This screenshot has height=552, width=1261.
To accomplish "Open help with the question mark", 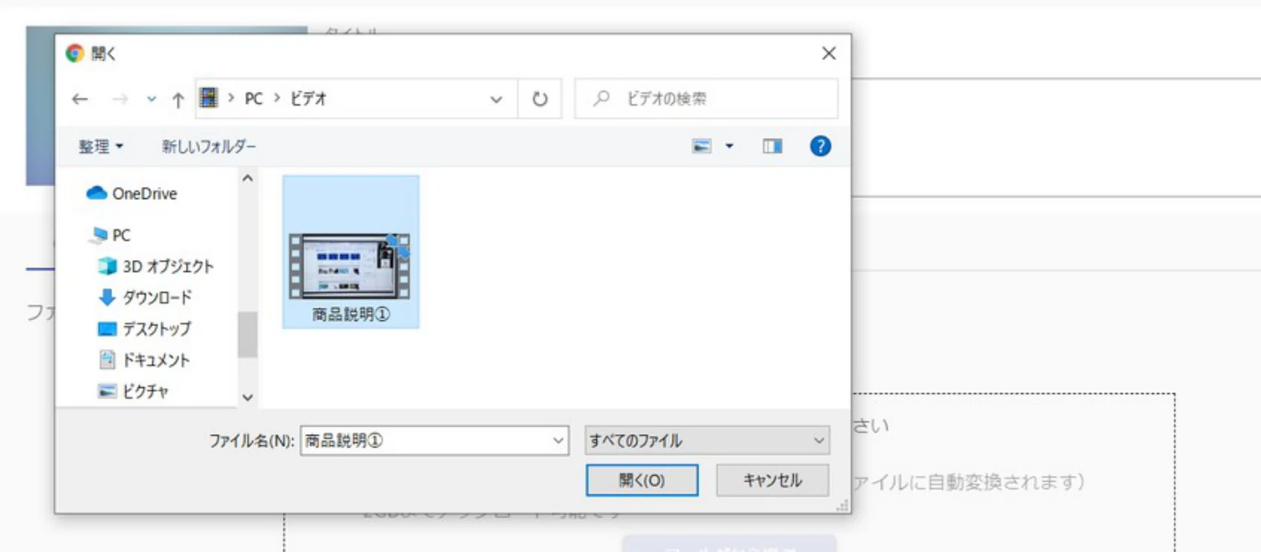I will click(x=821, y=146).
